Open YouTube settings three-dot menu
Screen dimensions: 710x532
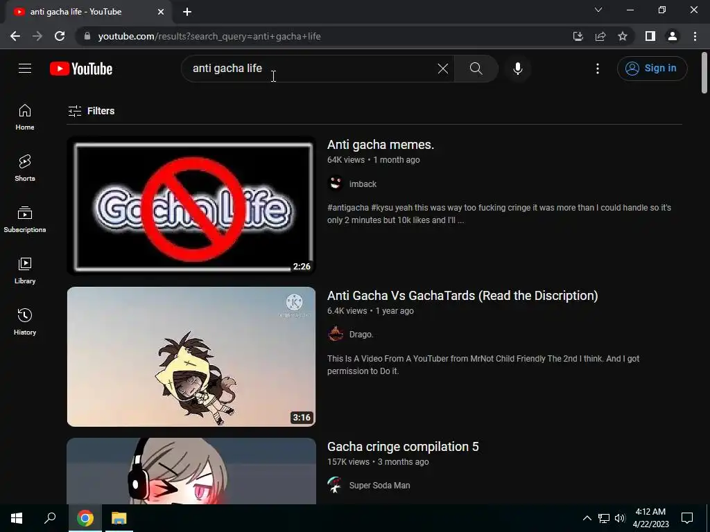click(597, 69)
